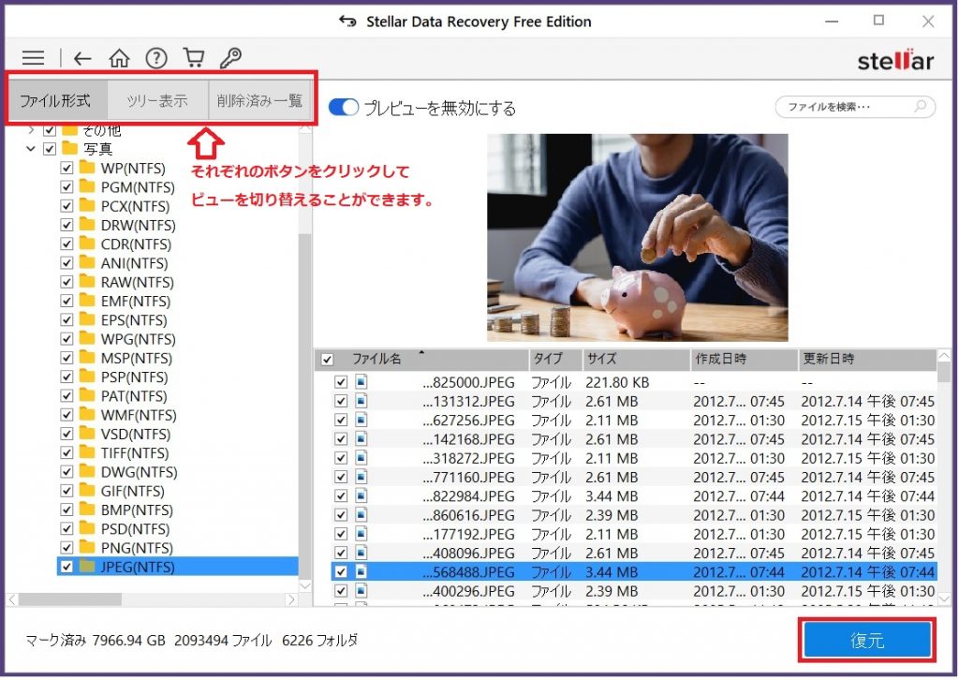
Task: Uncheck the PGM(NTFS) checkbox
Action: pos(66,187)
